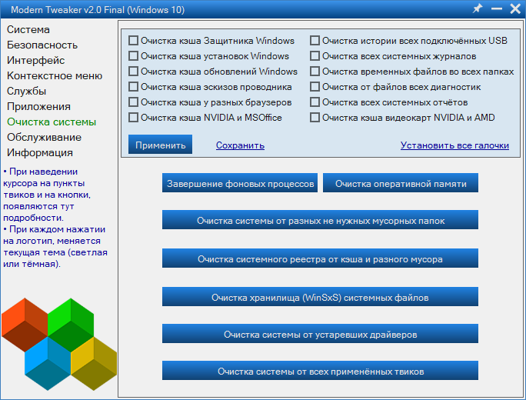Toggle Очистка от файлов всех диагностик
526x400 pixels.
315,87
